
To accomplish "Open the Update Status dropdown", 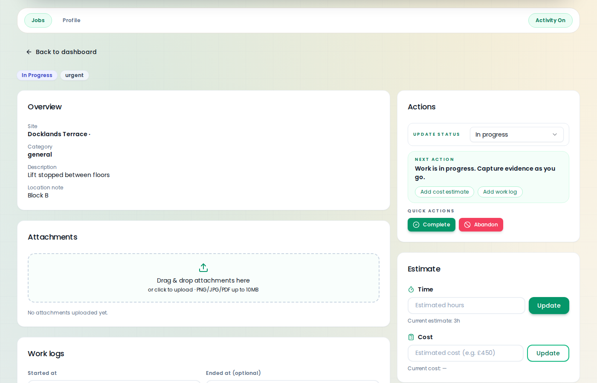I will point(516,134).
